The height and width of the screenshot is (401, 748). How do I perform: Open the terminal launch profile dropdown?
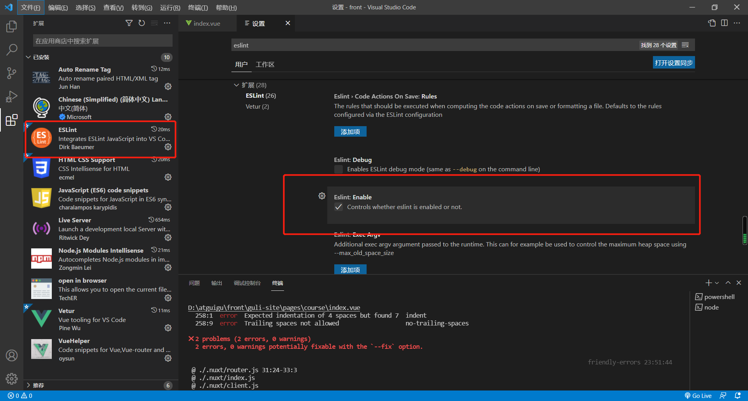coord(716,283)
